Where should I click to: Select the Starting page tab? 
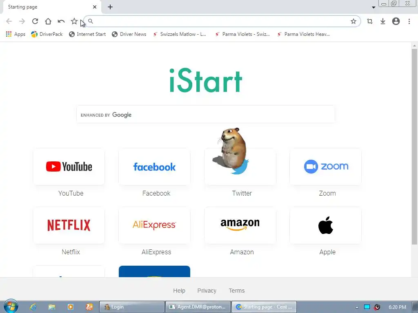coord(52,7)
